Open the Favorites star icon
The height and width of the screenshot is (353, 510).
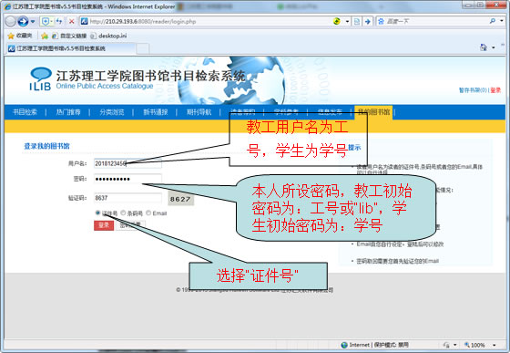(11, 36)
